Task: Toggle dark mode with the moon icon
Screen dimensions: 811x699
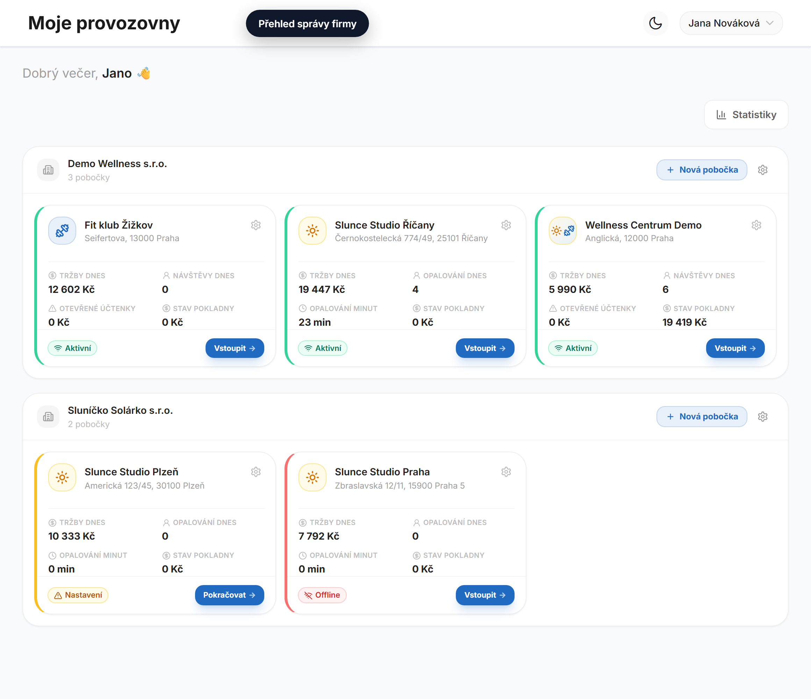Action: pos(655,23)
